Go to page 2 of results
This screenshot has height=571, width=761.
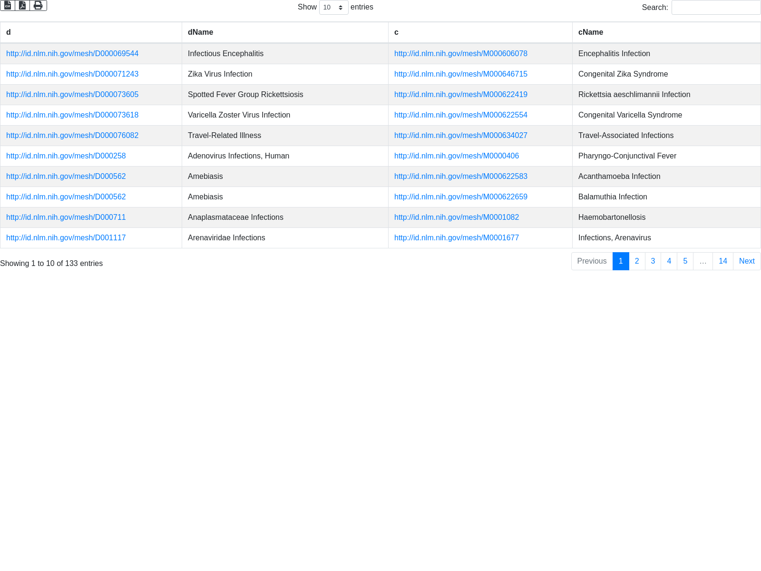(637, 261)
